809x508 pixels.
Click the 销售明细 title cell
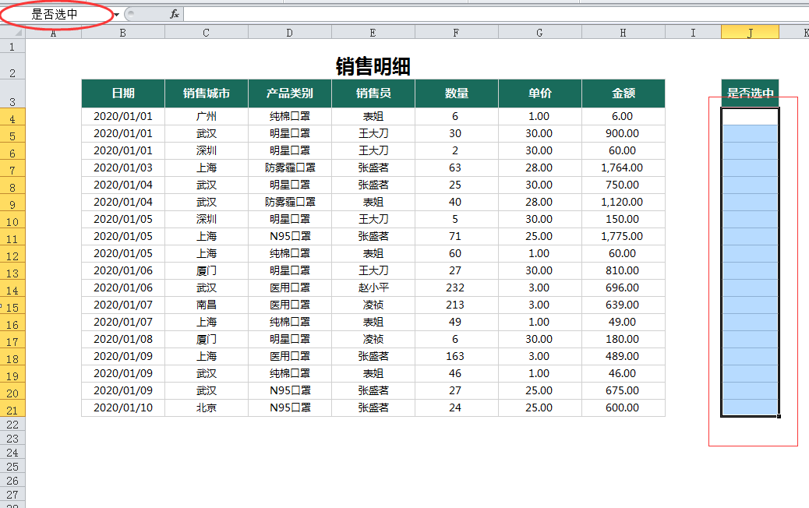pos(373,67)
